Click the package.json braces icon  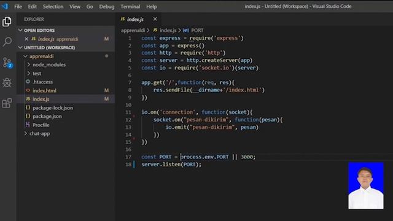(x=28, y=116)
